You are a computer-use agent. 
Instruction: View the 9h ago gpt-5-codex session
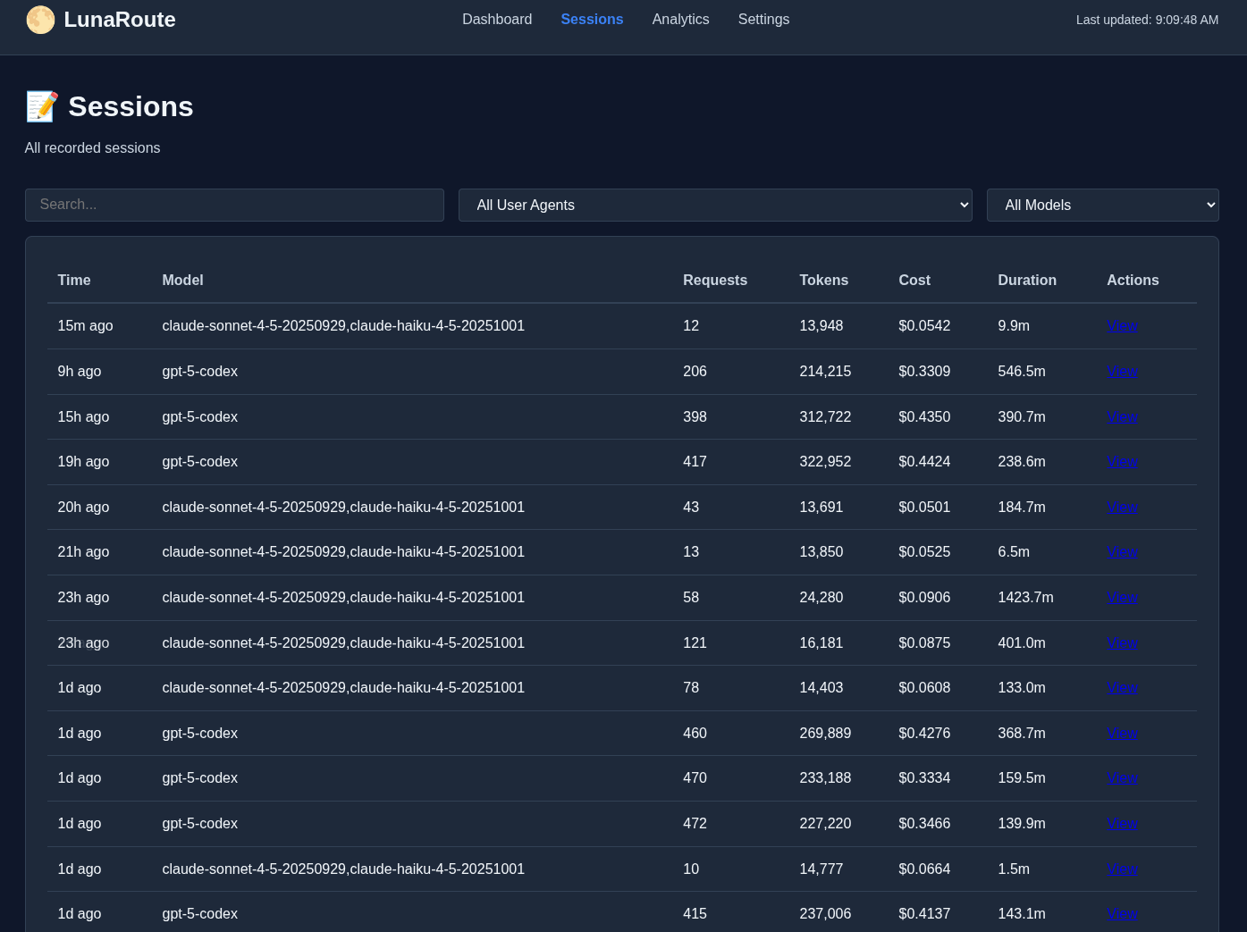point(1122,372)
